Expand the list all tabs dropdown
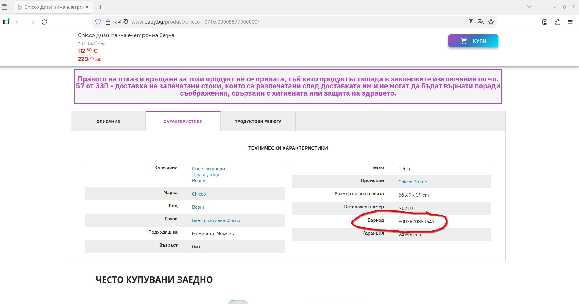 pyautogui.click(x=529, y=7)
